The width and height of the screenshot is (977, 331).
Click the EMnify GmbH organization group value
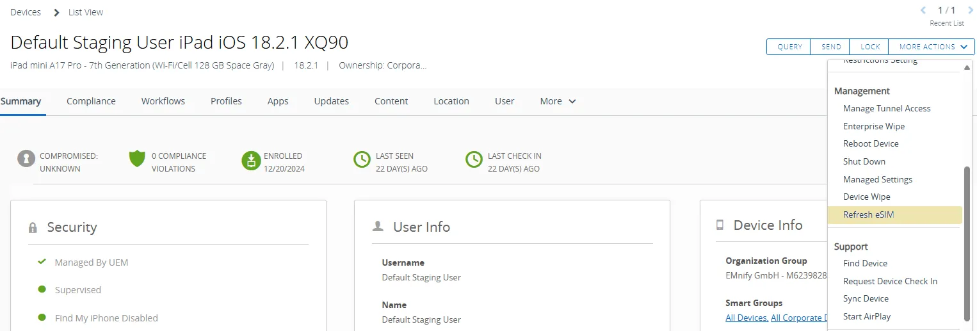click(776, 276)
